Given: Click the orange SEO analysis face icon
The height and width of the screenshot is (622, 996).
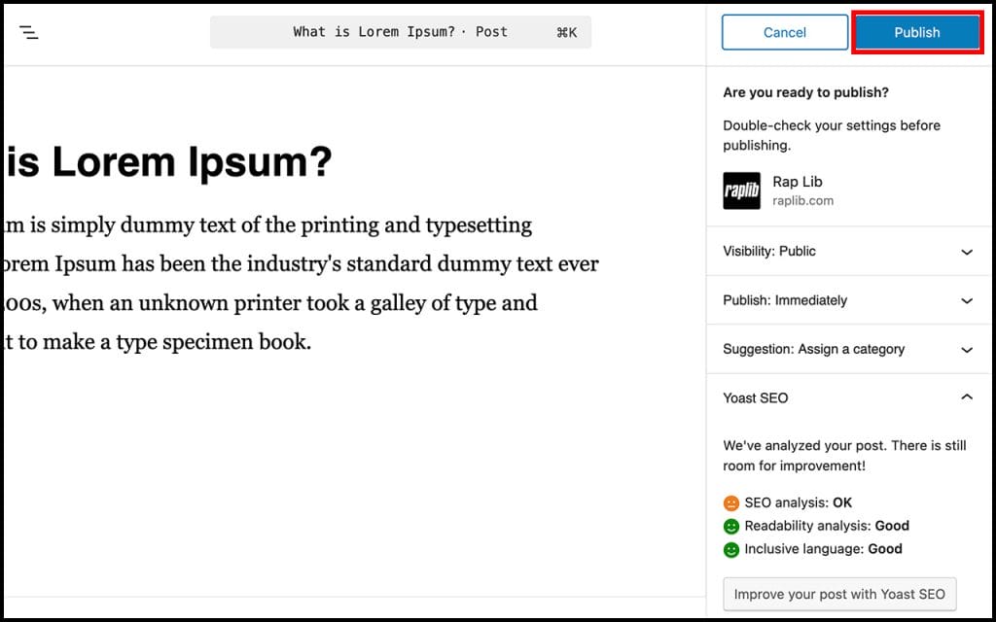Looking at the screenshot, I should [730, 502].
